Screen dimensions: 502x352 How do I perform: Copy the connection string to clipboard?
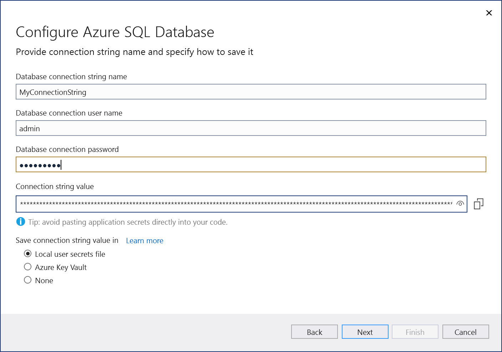478,203
